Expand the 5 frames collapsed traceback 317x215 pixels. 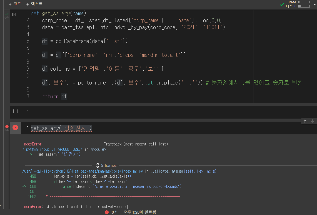coord(106,165)
